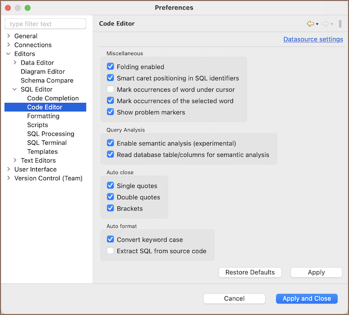Expand the Text Editors node
The image size is (349, 315).
pyautogui.click(x=15, y=161)
